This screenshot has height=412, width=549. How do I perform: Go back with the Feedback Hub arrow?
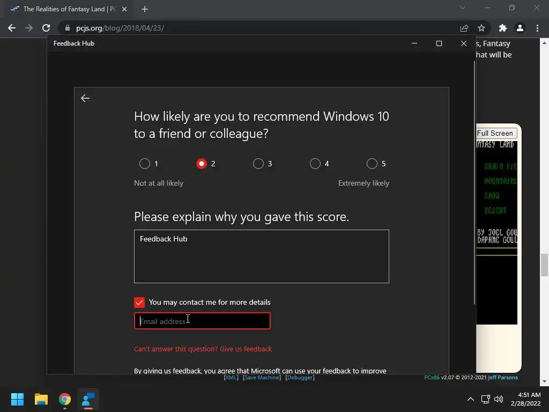(85, 98)
